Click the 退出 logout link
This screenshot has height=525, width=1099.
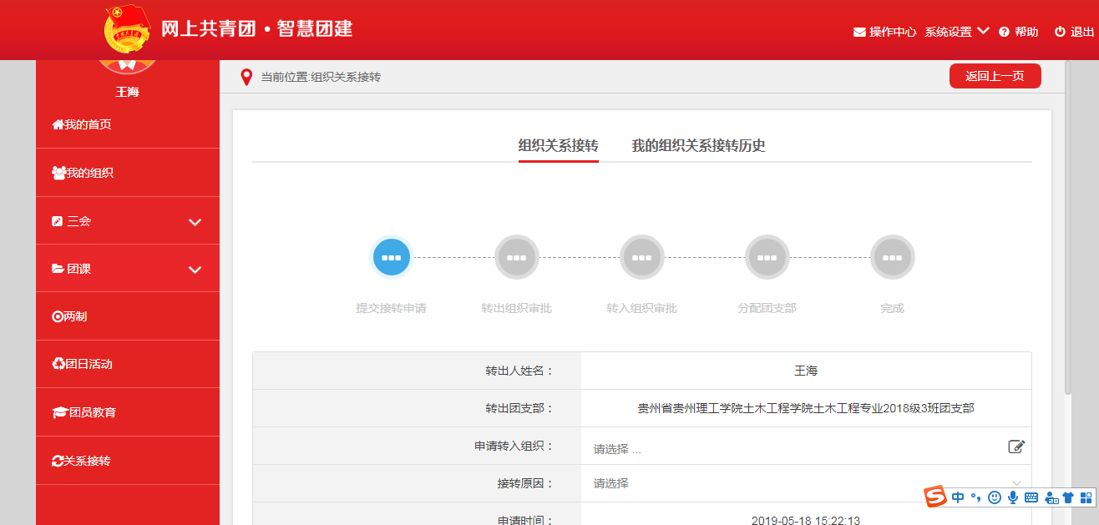[1074, 32]
